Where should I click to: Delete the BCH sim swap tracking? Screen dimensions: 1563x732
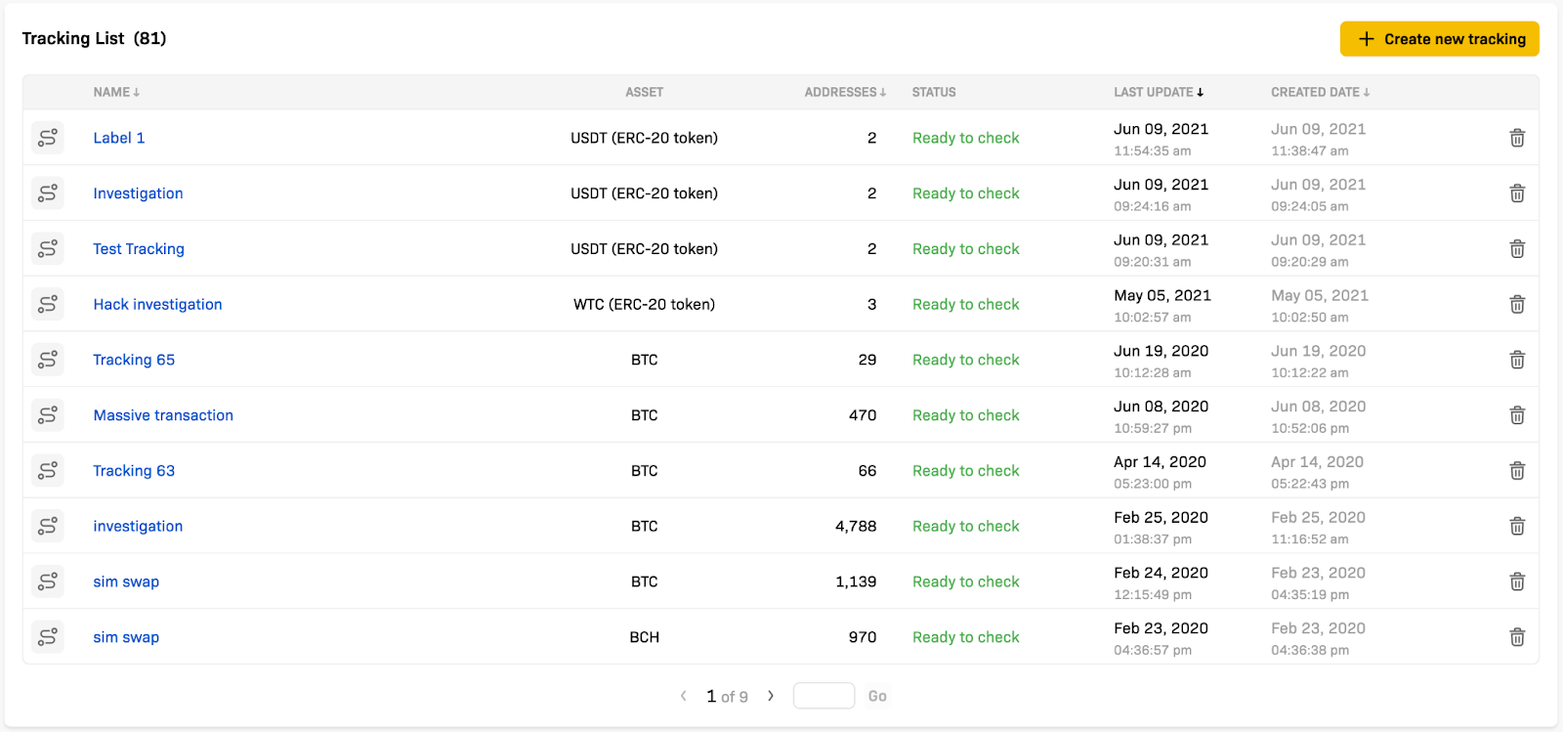tap(1517, 637)
